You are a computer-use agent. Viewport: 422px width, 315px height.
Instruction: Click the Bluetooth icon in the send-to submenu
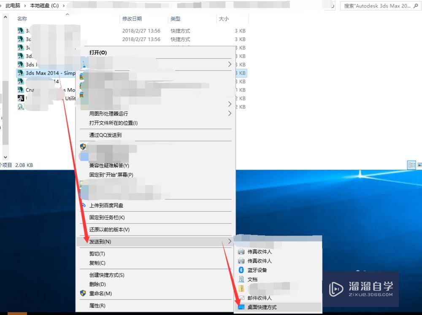point(241,270)
